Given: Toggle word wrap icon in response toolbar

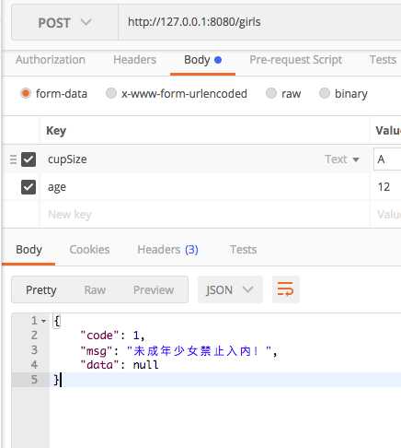Looking at the screenshot, I should pos(285,289).
